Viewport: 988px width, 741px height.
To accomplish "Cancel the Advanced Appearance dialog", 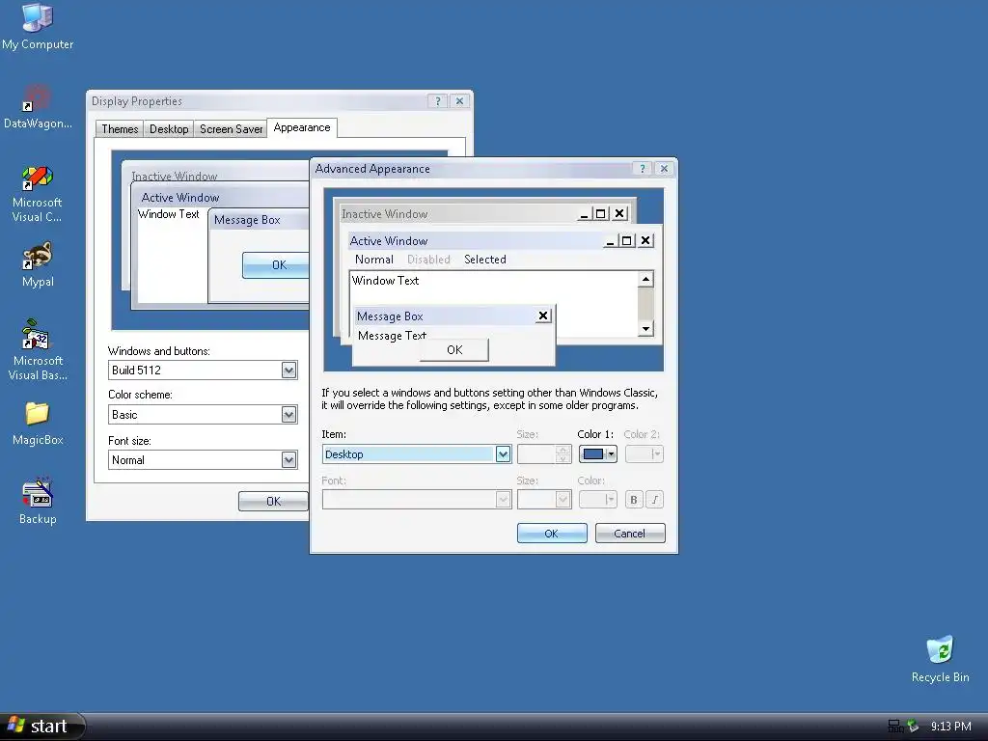I will (630, 534).
